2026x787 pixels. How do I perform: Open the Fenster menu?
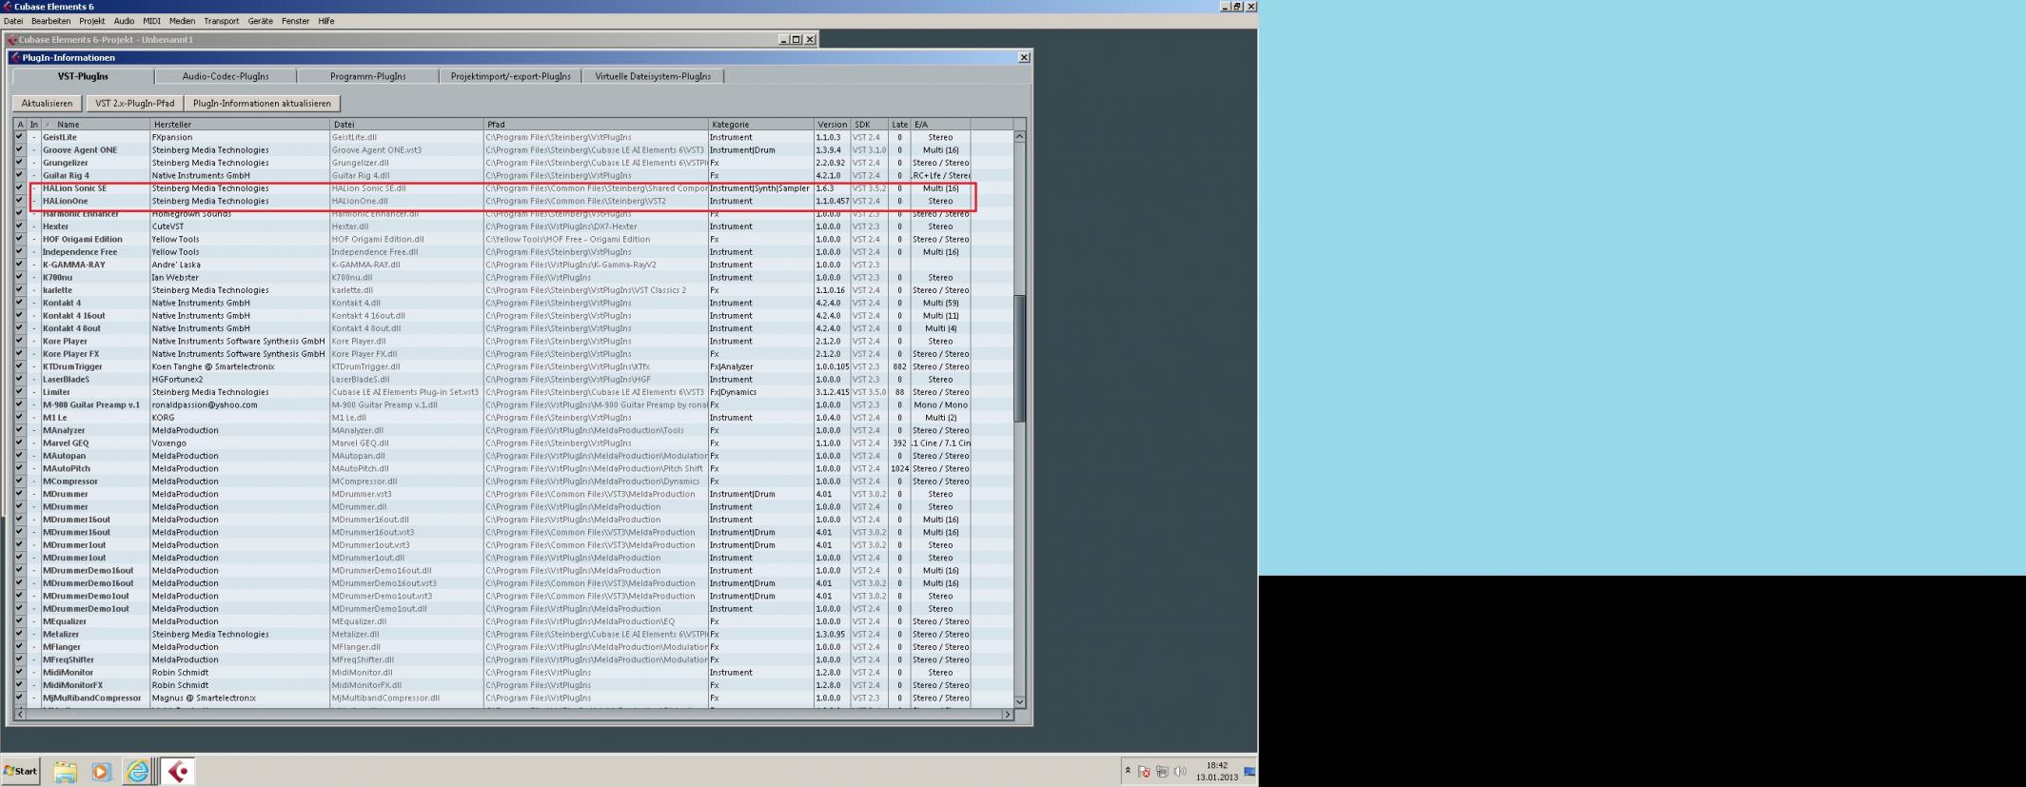tap(295, 21)
